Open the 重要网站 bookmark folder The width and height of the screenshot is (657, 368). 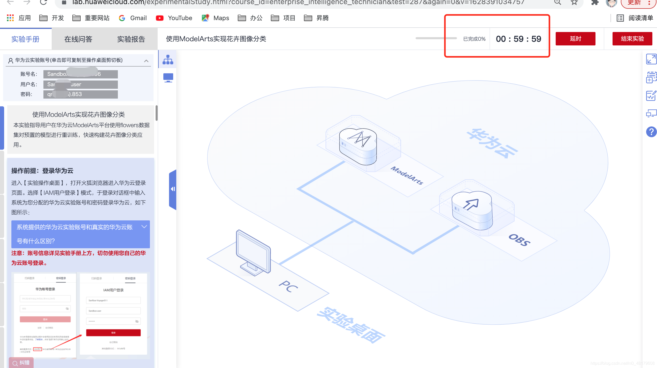point(91,18)
